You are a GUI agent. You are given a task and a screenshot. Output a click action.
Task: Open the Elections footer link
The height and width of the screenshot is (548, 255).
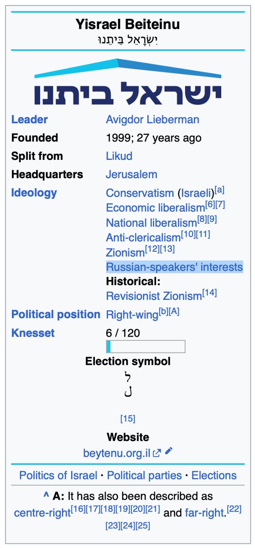tap(214, 475)
